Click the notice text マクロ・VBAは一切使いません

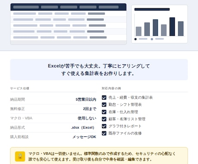point(56,154)
